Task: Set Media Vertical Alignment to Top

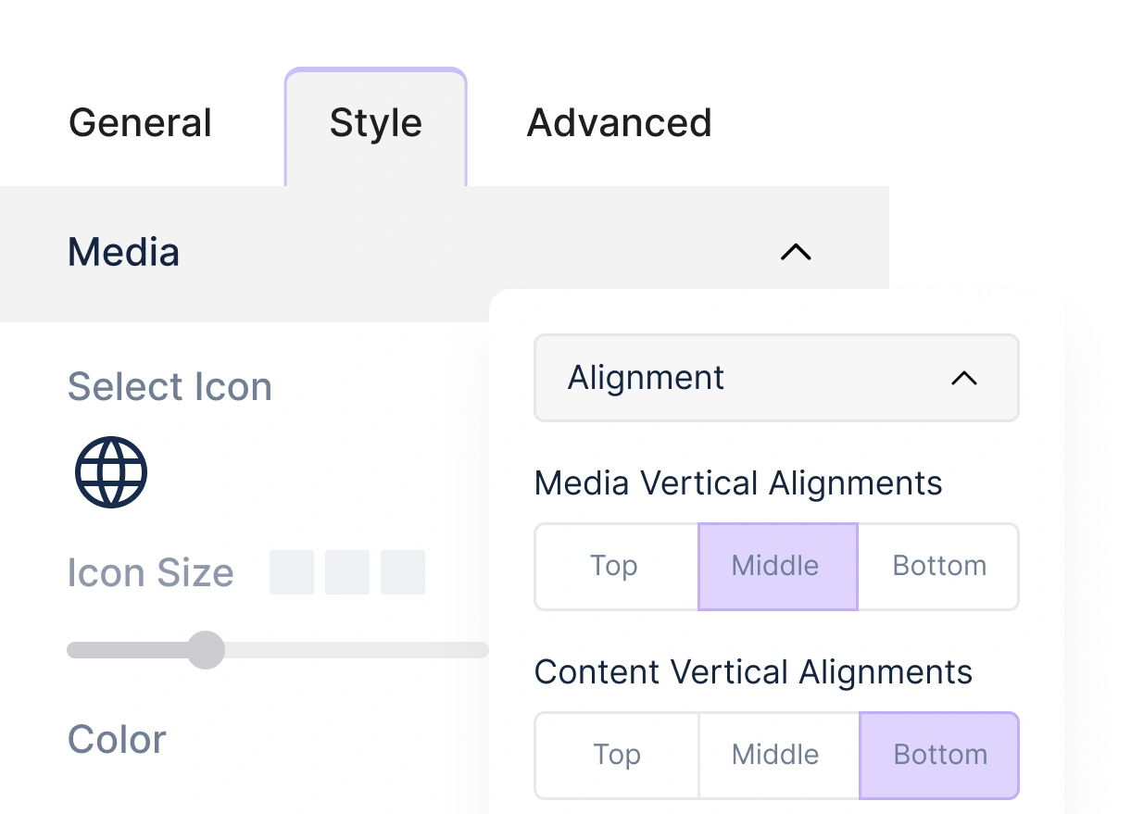Action: 615,566
